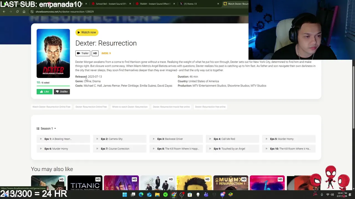The image size is (355, 199).
Task: Click the page vertical scrollbar
Action: pos(353,97)
